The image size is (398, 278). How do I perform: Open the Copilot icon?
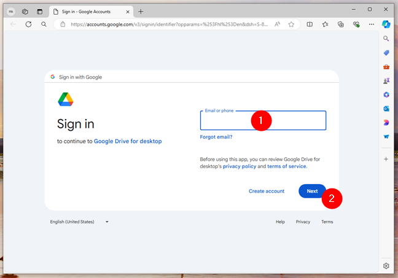[386, 25]
